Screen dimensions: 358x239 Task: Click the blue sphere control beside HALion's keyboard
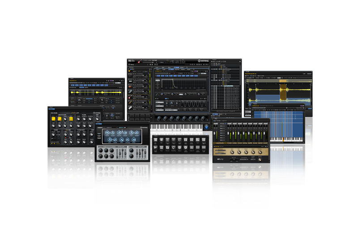(x=207, y=127)
